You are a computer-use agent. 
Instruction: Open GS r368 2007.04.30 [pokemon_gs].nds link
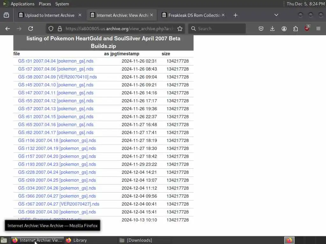pos(57,212)
